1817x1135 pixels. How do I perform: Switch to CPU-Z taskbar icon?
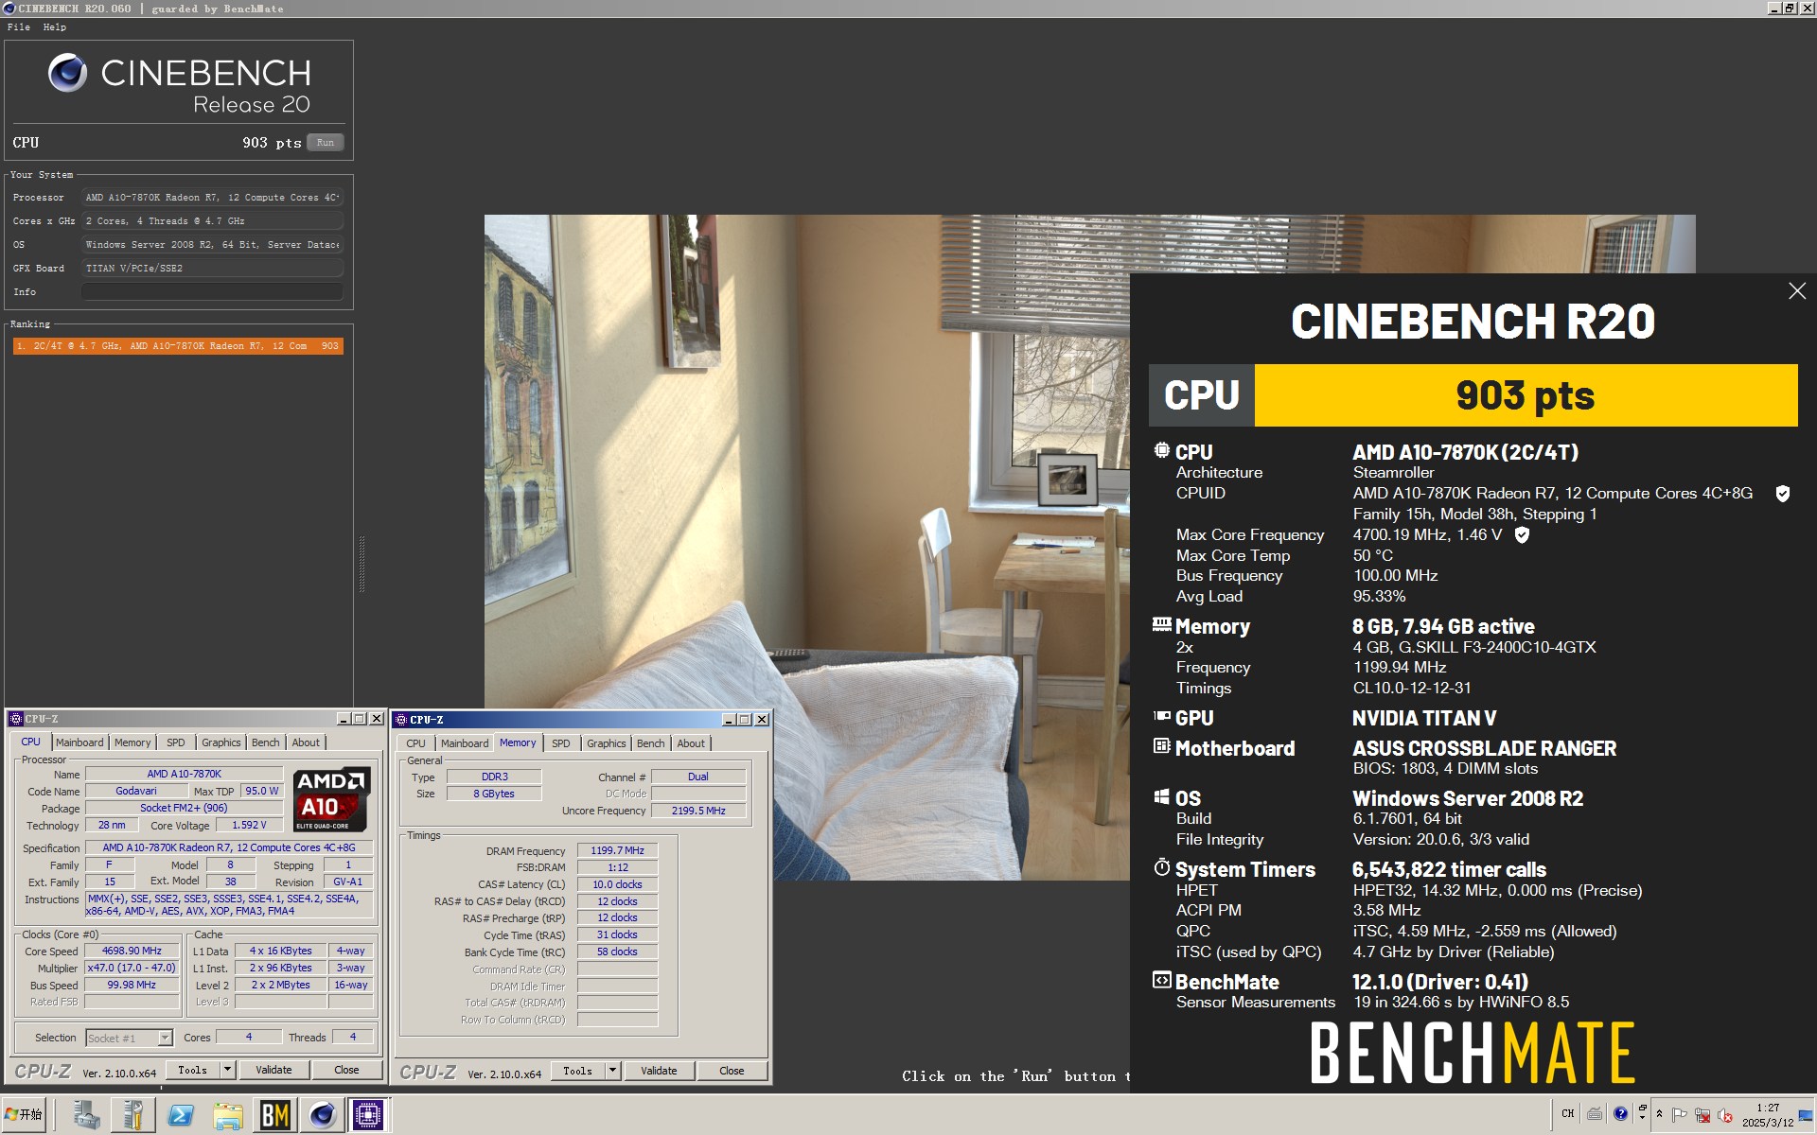368,1115
